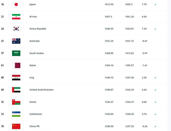Open the Uzbekistan team name link
The height and width of the screenshot is (131, 171).
(36, 114)
